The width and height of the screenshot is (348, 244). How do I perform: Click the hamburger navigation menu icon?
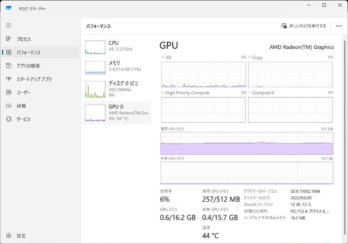click(9, 25)
